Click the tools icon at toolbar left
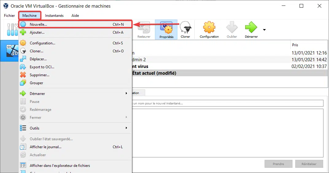This screenshot has height=173, width=329. 12,29
